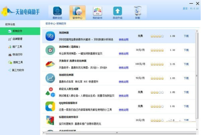Click the 直通车优化神器 train icon
The image size is (201, 135).
coord(50,64)
